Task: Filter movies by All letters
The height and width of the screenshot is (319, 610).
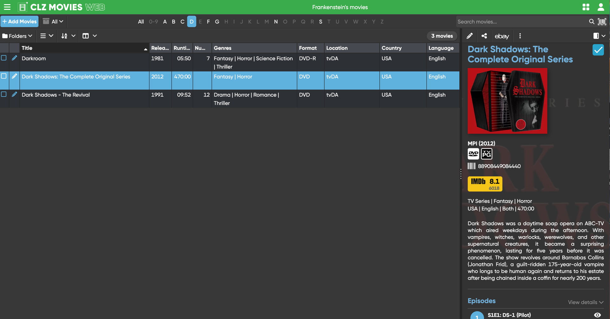Action: (141, 22)
